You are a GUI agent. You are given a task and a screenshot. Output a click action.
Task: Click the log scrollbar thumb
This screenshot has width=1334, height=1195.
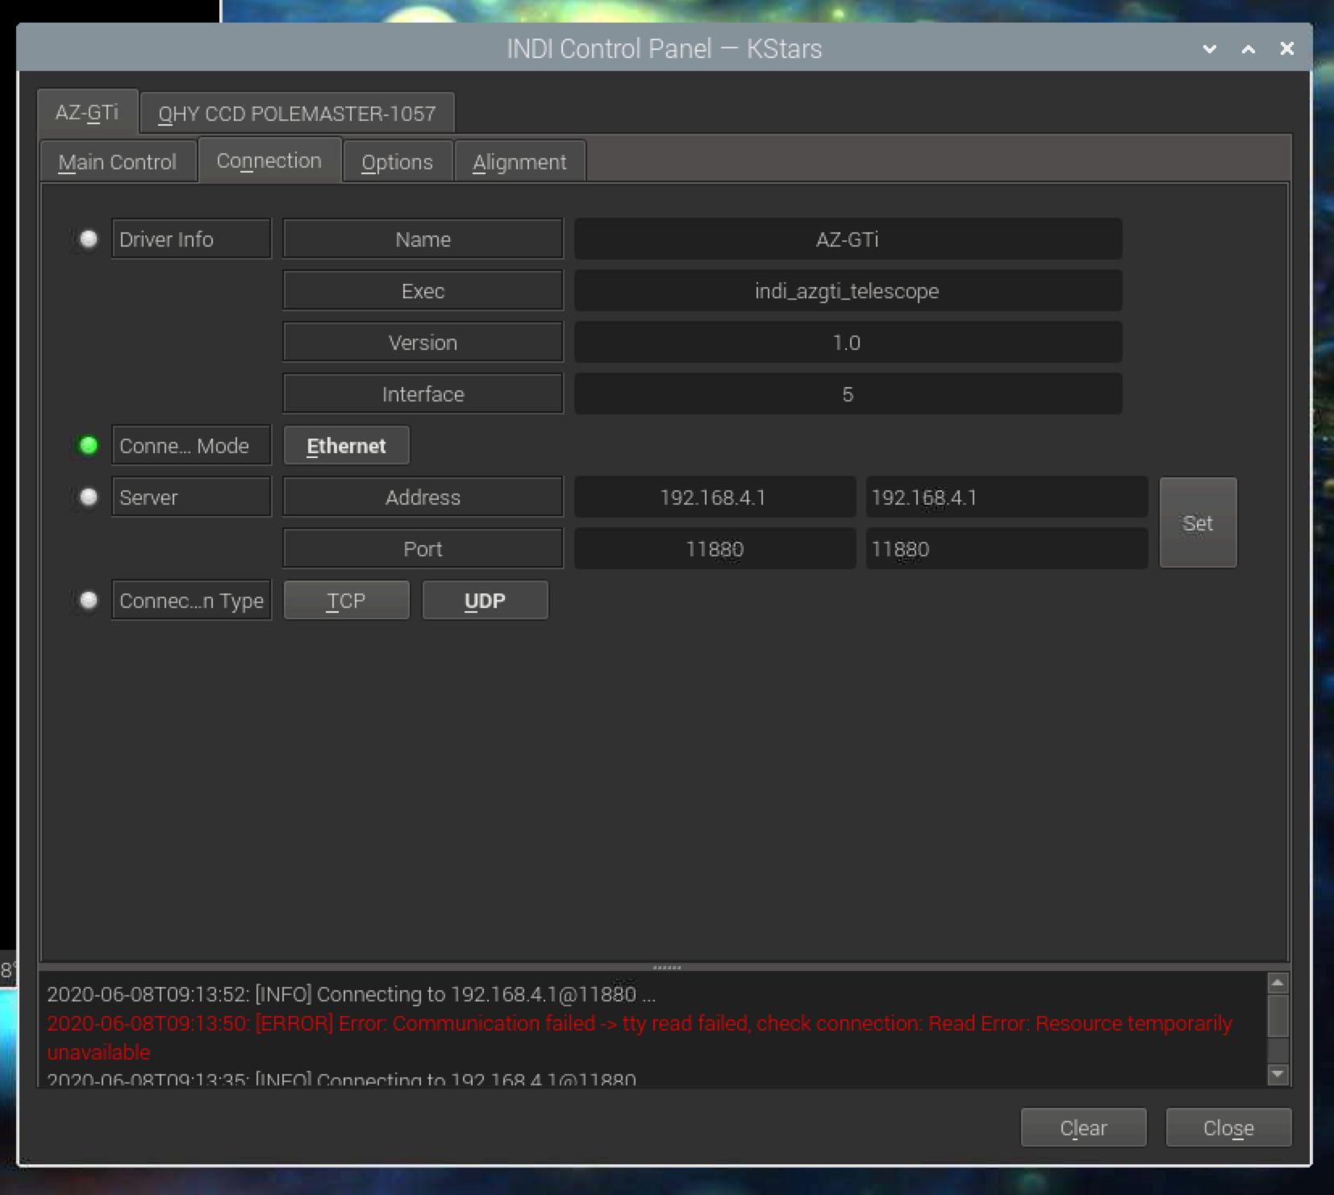[x=1278, y=1016]
